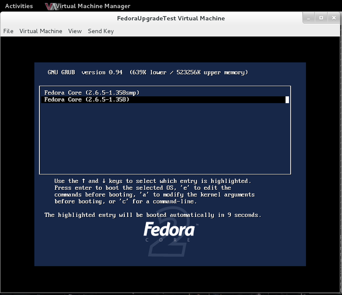Expand the View menu
The width and height of the screenshot is (342, 295).
[75, 31]
